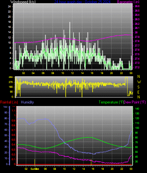
Task: Click the yellow "Sunrise" time label
Action: [x=35, y=169]
